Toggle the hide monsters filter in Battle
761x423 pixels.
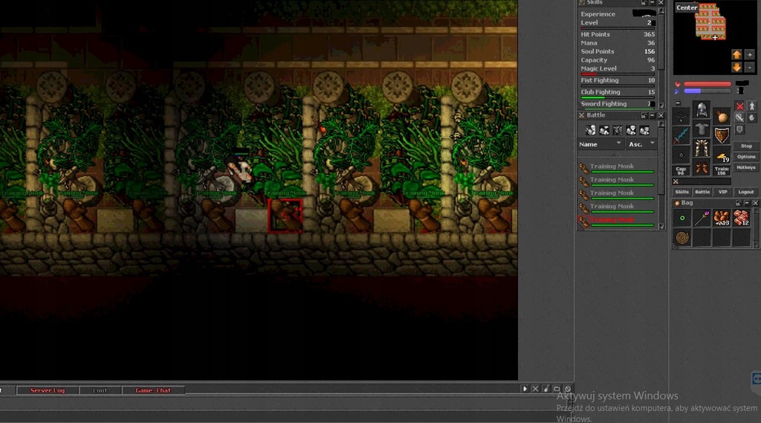tap(618, 130)
